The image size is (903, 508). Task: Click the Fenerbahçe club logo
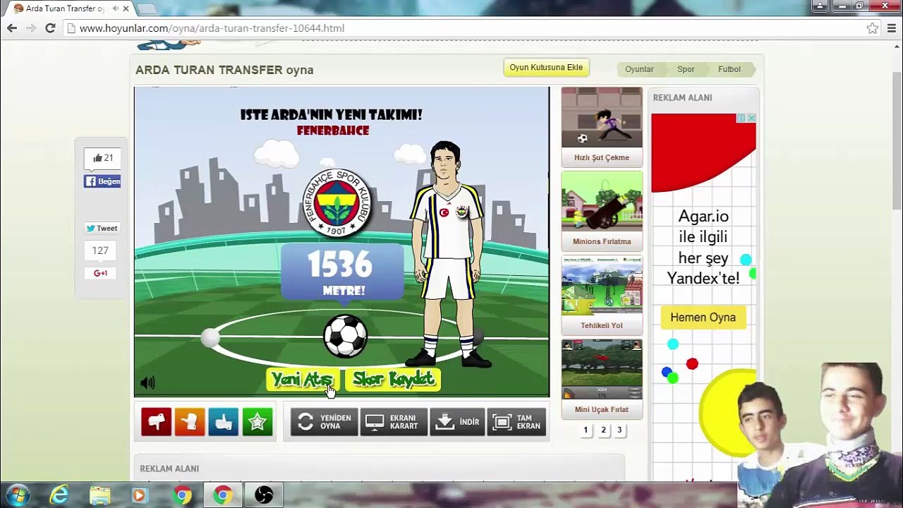[337, 202]
